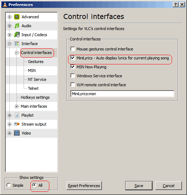
Task: Click the Advanced chip icon
Action: click(17, 17)
